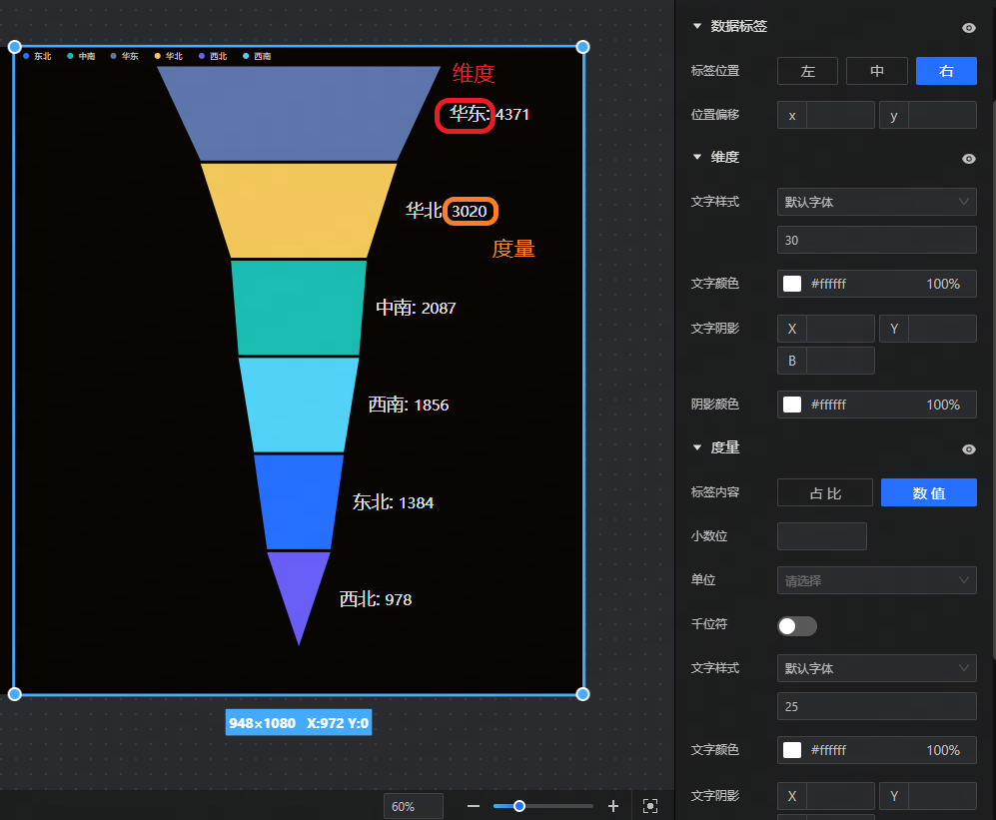Set label position to 中
This screenshot has height=820, width=996.
click(876, 71)
